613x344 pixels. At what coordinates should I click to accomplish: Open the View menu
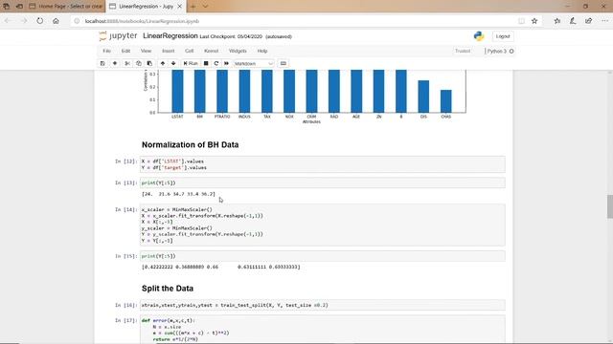coord(146,51)
